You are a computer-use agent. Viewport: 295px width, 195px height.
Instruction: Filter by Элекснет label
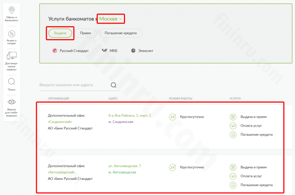146,51
